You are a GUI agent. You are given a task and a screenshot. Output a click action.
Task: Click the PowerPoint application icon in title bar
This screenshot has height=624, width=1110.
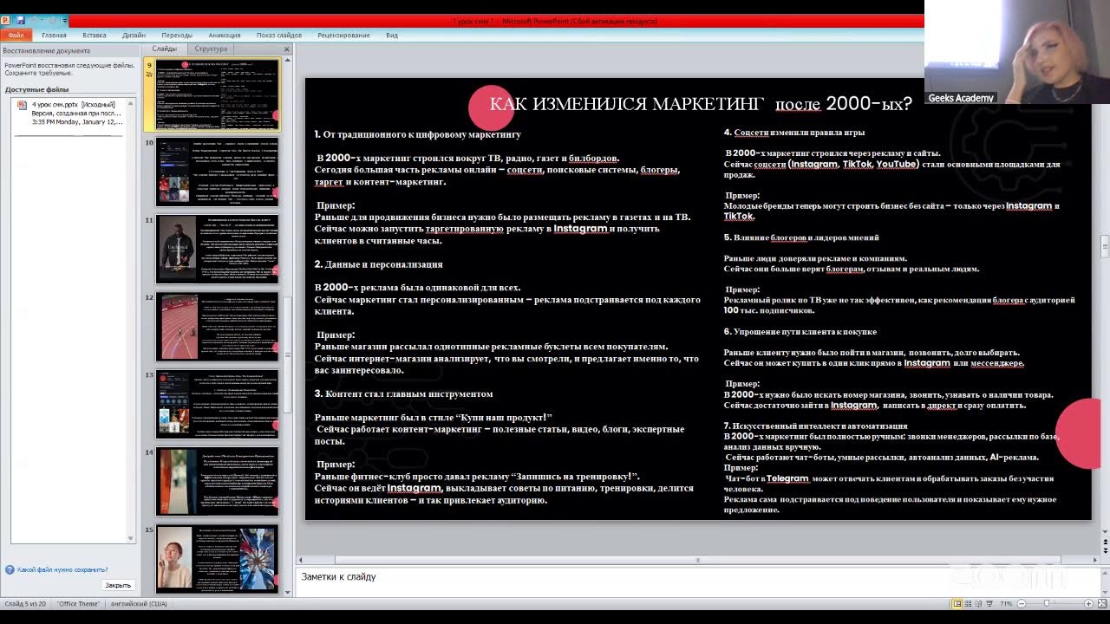tap(5, 20)
